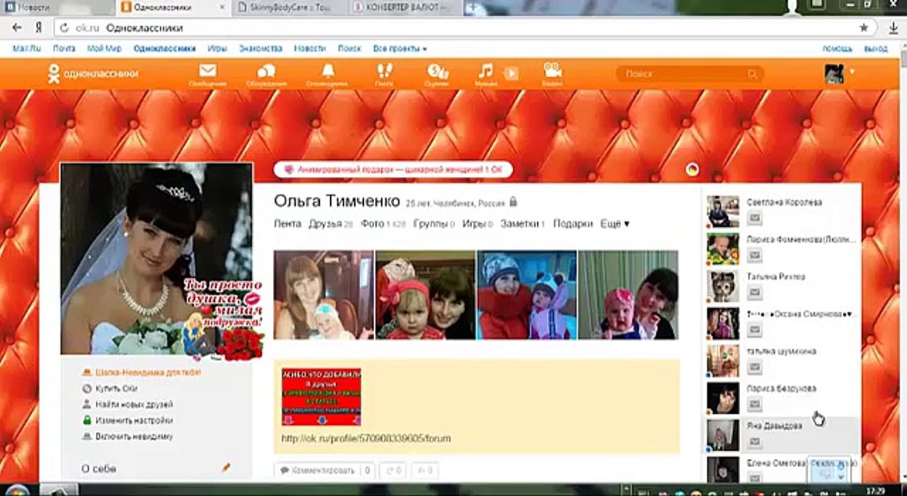
Task: Open the Друзья profile tab
Action: 330,224
